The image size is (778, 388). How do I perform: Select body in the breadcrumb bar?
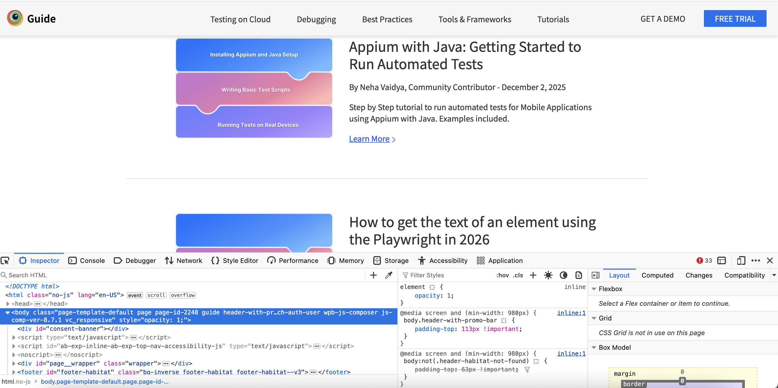tap(105, 381)
